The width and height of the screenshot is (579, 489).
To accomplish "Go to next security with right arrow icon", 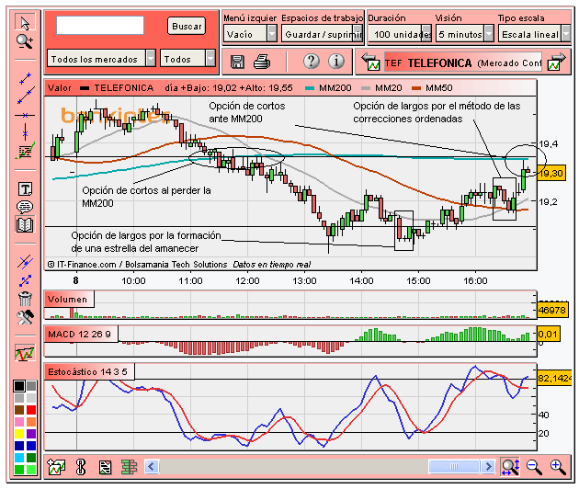I will pos(557,62).
